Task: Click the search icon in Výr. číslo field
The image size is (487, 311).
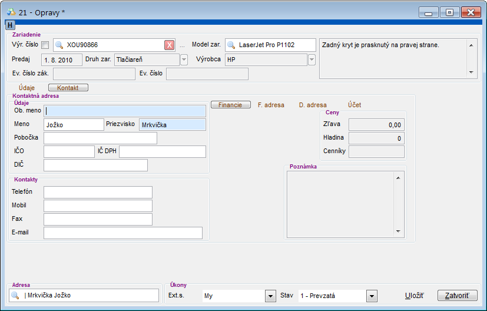Action: pos(59,45)
